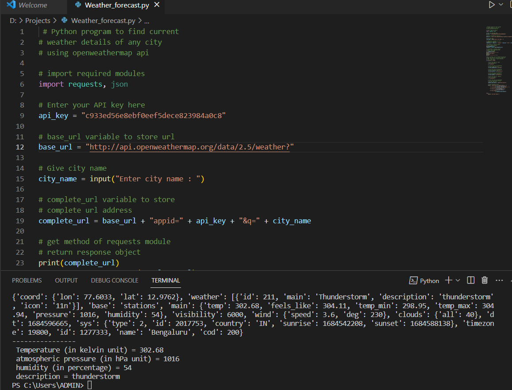Viewport: 512px width, 390px height.
Task: Click the terminal prompt PS C:\Users\ADMIN>
Action: pyautogui.click(x=48, y=386)
